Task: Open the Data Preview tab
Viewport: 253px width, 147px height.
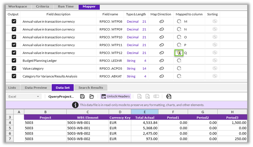Action: [35, 88]
